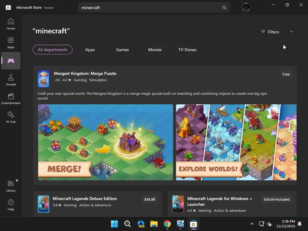Screen dimensions: 308x231
Task: Switch to the Movies filter tab
Action: [155, 50]
